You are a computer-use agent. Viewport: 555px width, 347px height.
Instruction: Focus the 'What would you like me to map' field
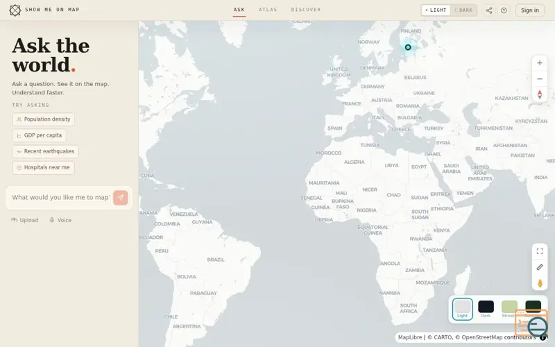pyautogui.click(x=61, y=198)
